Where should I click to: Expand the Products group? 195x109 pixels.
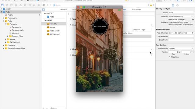[x=4, y=45]
